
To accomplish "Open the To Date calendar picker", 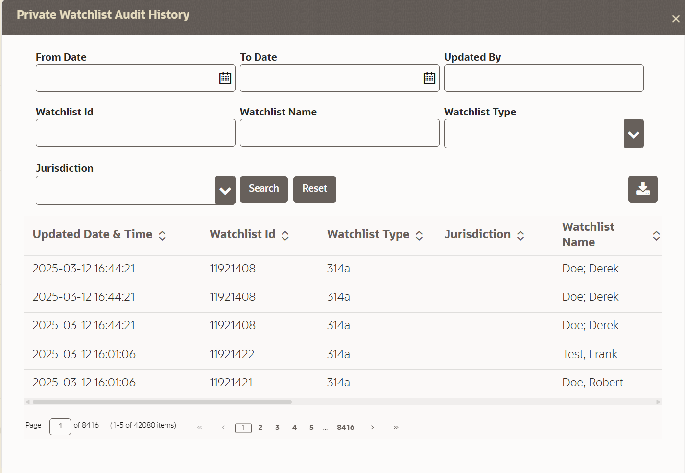I will 429,77.
